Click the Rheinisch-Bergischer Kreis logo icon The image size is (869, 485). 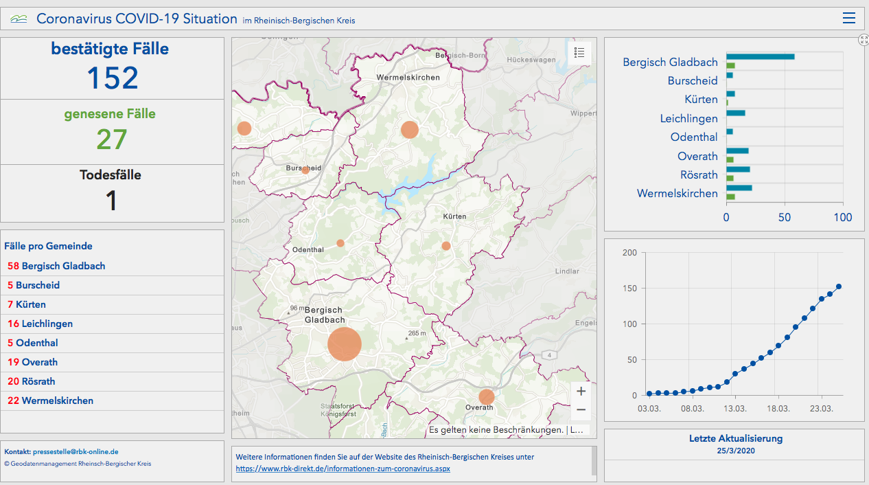(19, 19)
